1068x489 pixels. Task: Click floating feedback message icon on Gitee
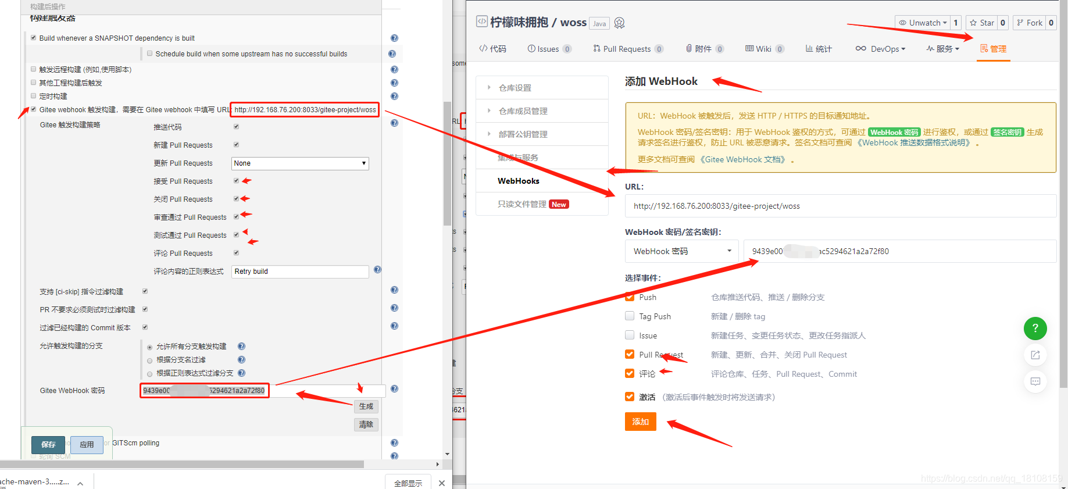coord(1035,381)
